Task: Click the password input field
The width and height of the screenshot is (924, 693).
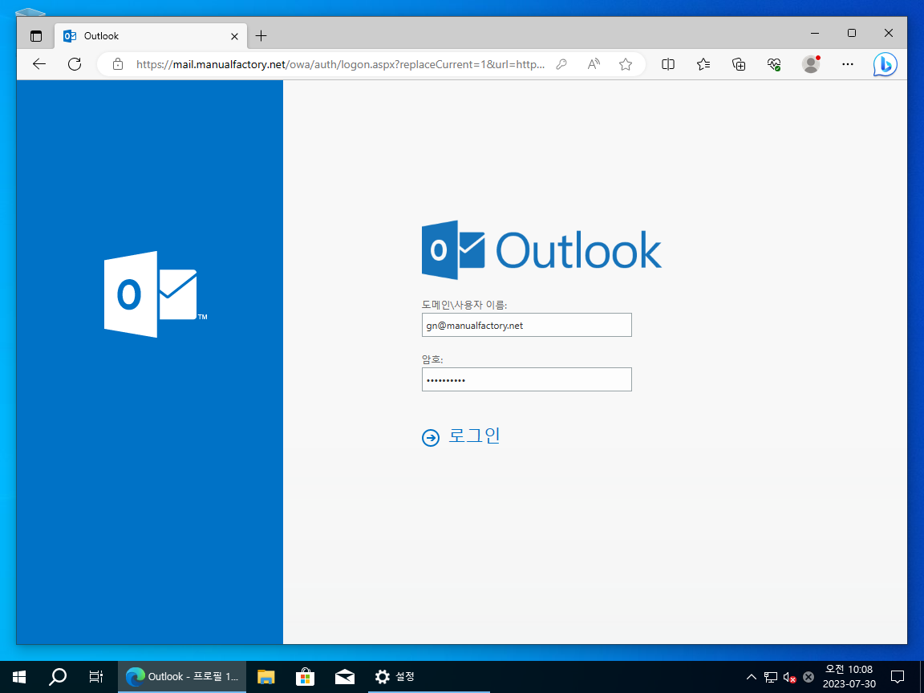Action: click(x=527, y=379)
